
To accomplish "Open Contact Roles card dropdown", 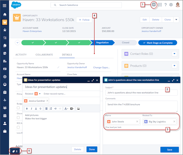I will tap(174, 54).
